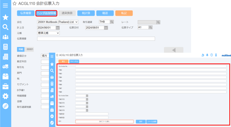Open calendar picker for 予備日付4
The image size is (231, 127).
[x=87, y=107]
